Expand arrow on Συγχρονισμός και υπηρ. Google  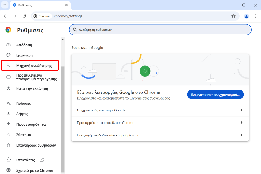pyautogui.click(x=242, y=110)
